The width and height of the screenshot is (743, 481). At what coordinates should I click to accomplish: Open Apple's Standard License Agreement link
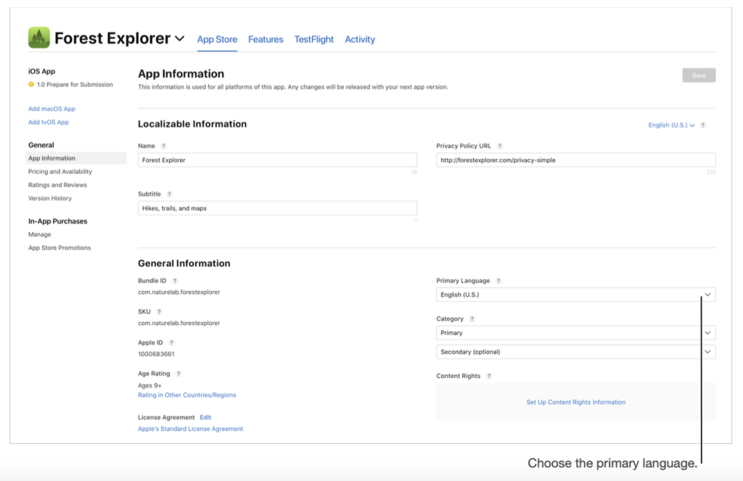[191, 428]
